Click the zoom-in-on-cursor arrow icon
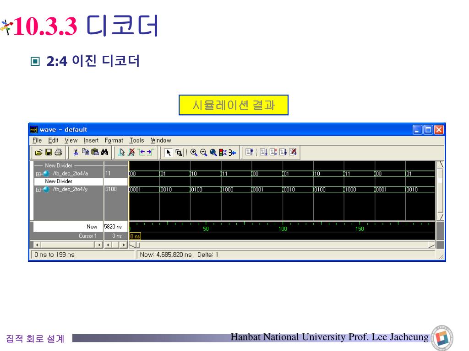The height and width of the screenshot is (351, 469). pyautogui.click(x=232, y=153)
